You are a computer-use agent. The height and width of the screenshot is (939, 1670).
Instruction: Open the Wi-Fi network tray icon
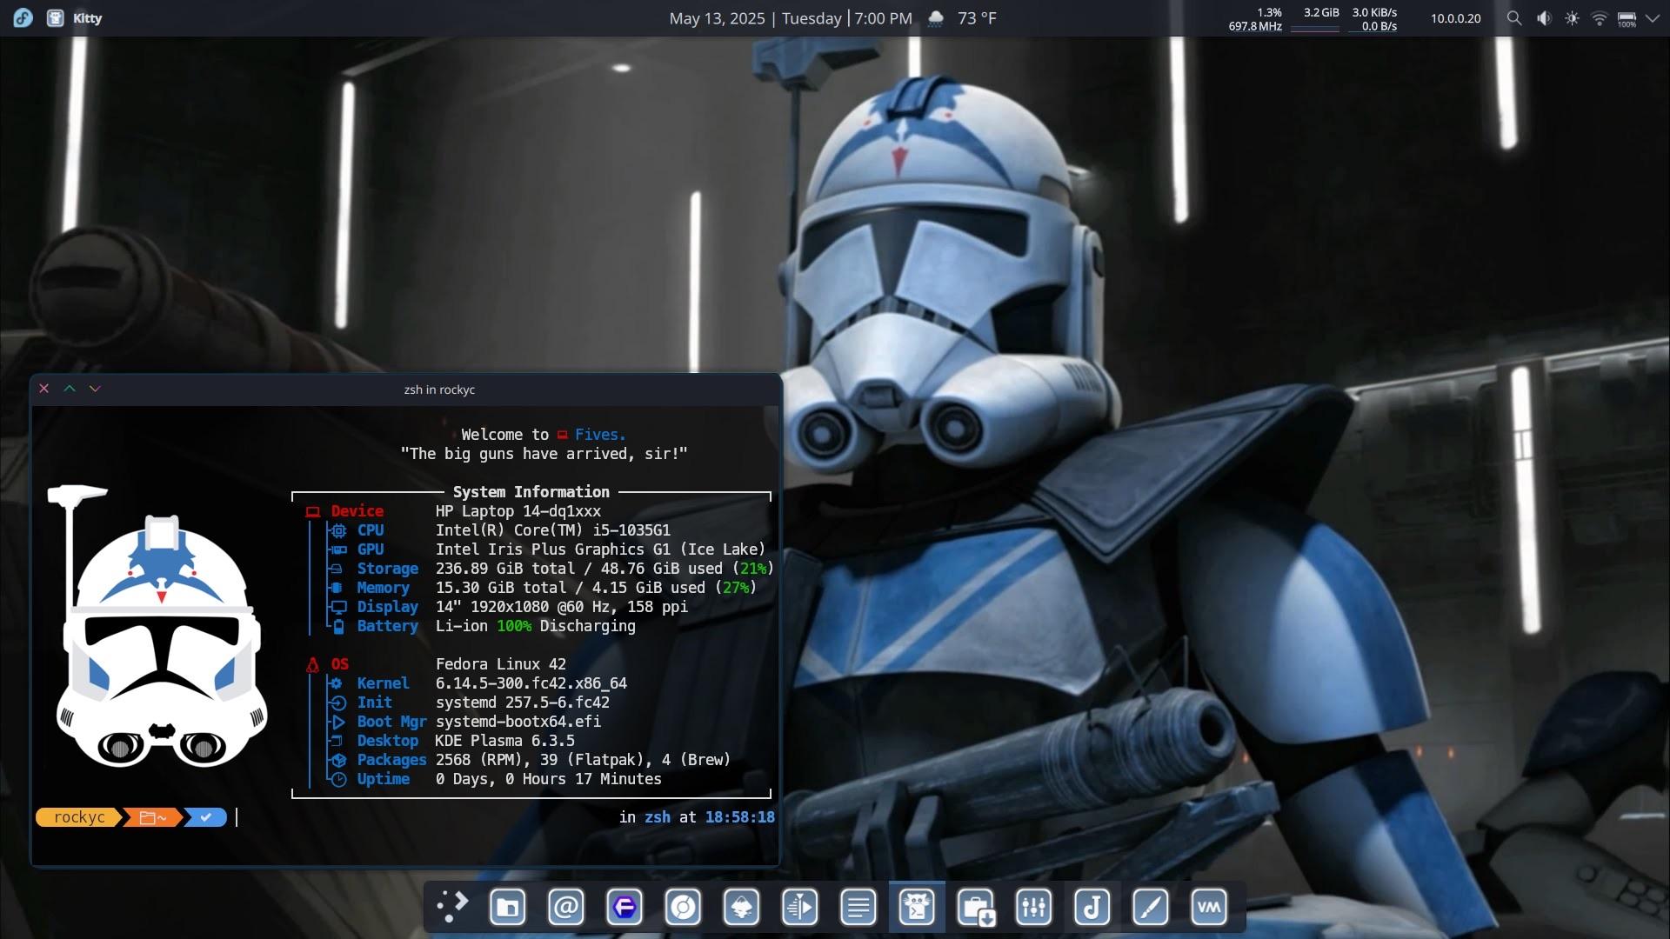tap(1599, 18)
